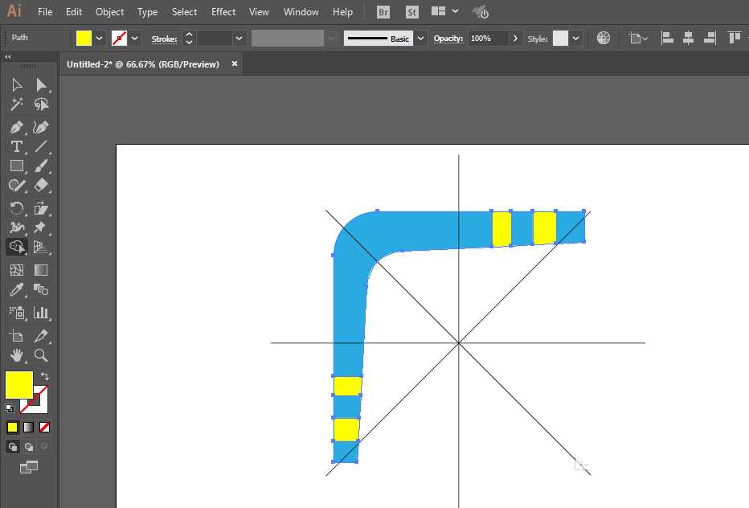Switch paint mode to Gradient
The width and height of the screenshot is (749, 508).
28,427
